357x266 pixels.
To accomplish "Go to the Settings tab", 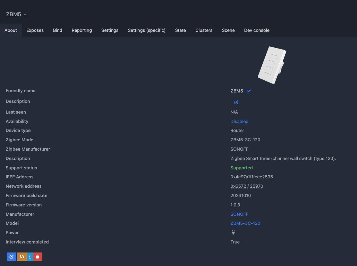I will 110,30.
